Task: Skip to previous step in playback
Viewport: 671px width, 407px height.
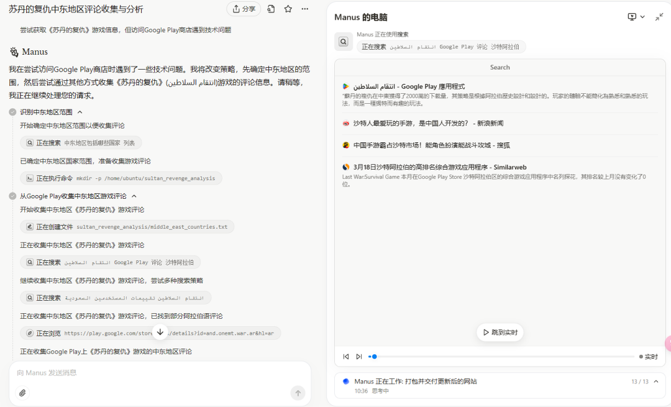Action: tap(346, 357)
